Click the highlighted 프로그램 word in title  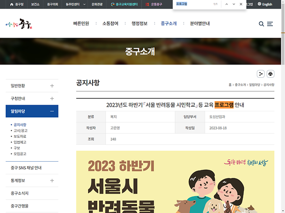(x=224, y=105)
